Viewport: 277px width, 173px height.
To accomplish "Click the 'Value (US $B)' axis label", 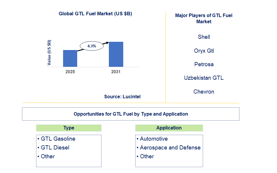I will pyautogui.click(x=49, y=53).
